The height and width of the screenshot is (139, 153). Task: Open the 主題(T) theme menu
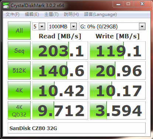click(51, 14)
